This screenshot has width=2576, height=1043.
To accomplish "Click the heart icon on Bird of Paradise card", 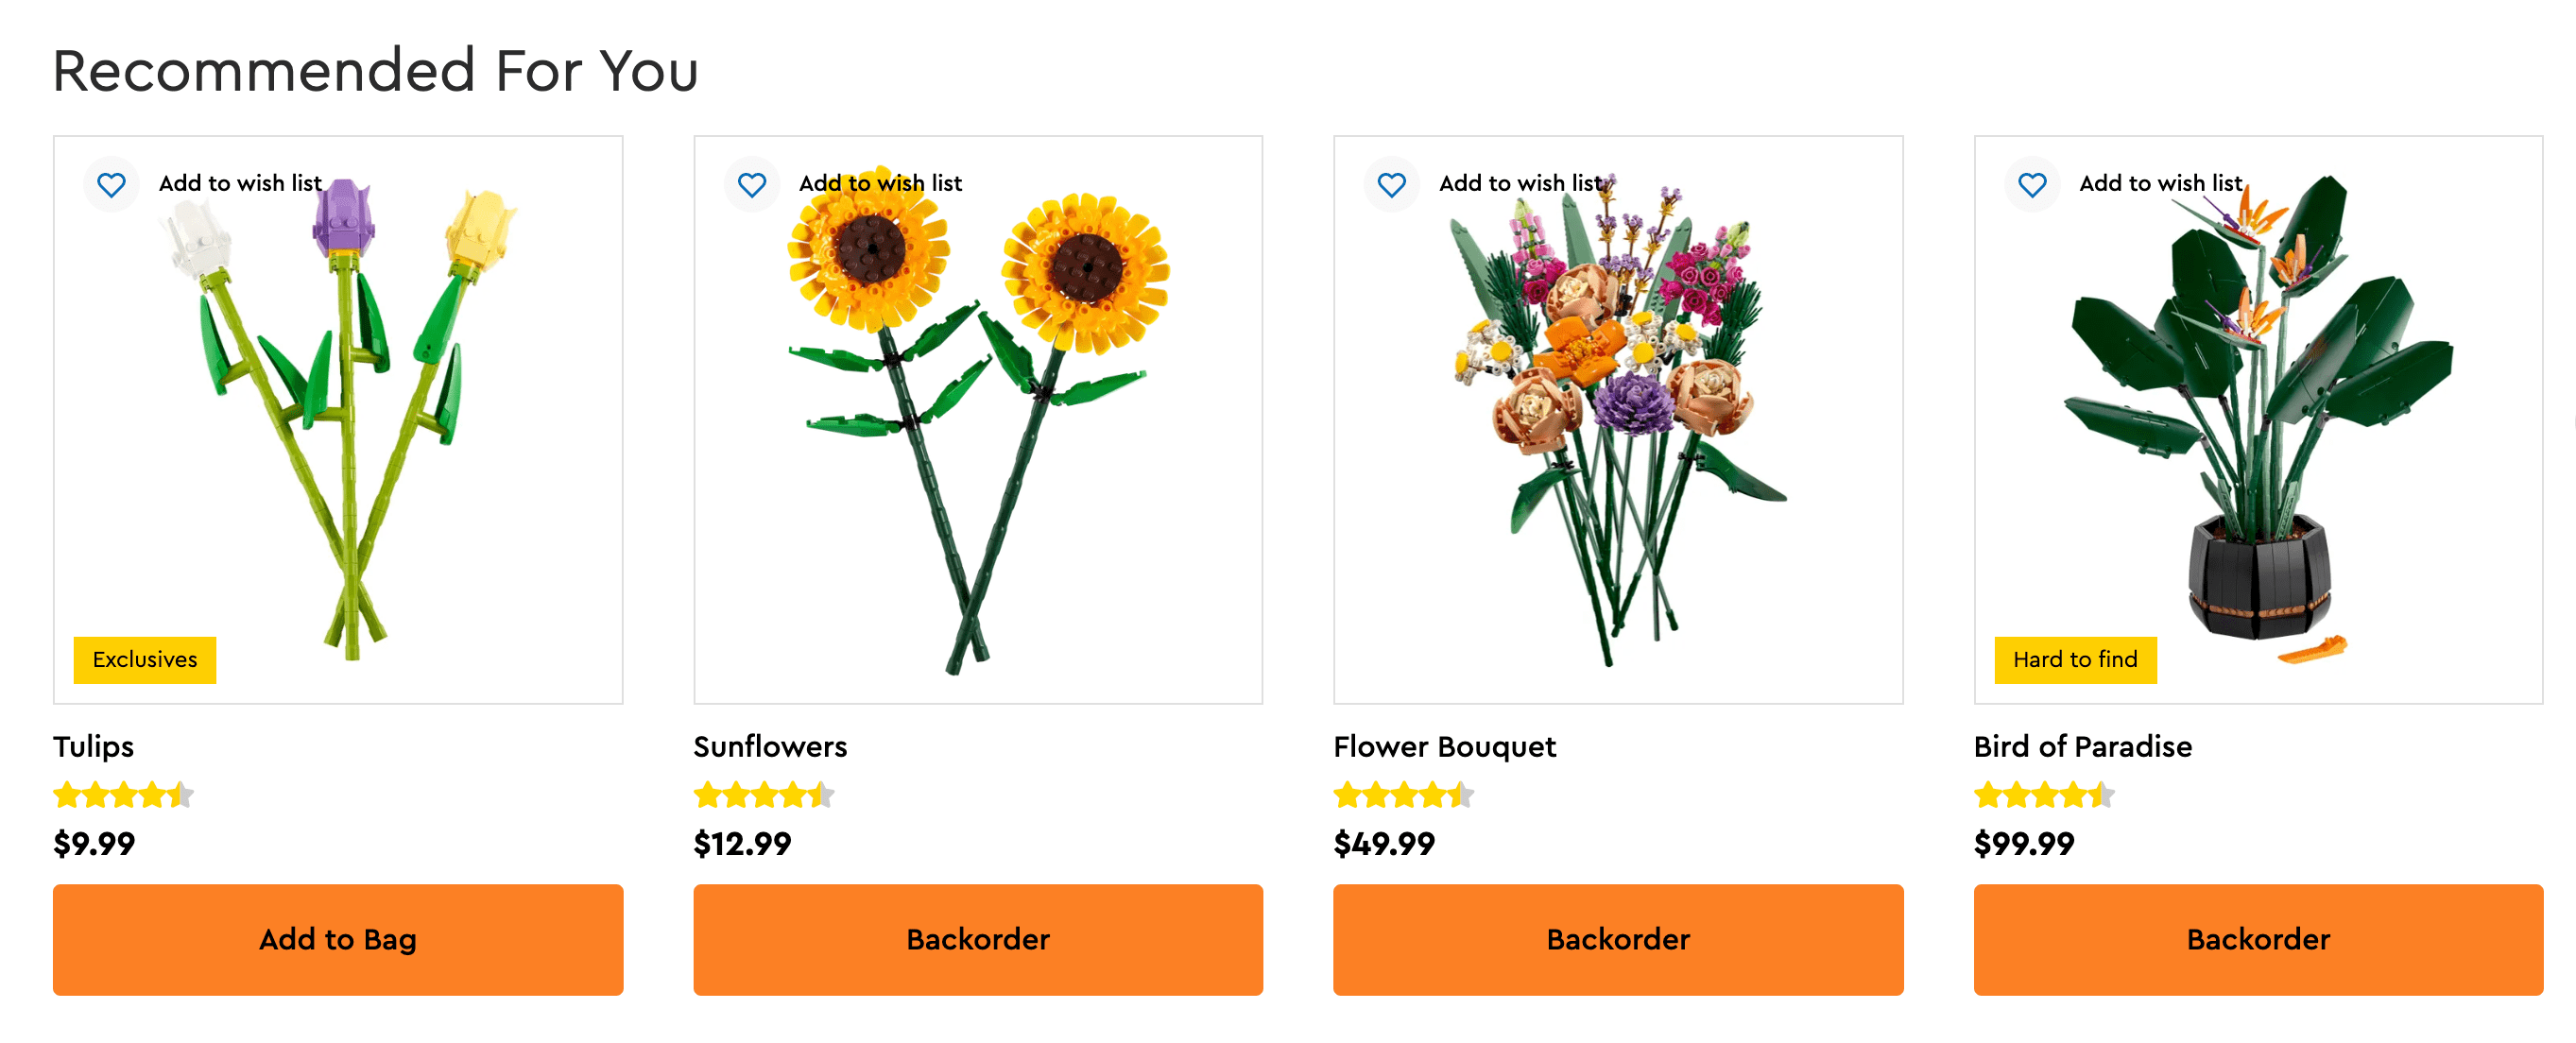I will click(2032, 184).
